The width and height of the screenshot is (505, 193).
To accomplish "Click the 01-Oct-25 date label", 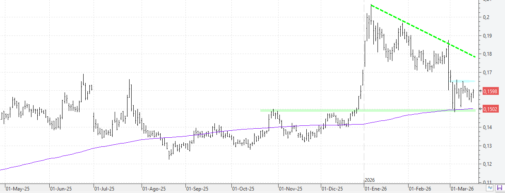I will [243, 188].
